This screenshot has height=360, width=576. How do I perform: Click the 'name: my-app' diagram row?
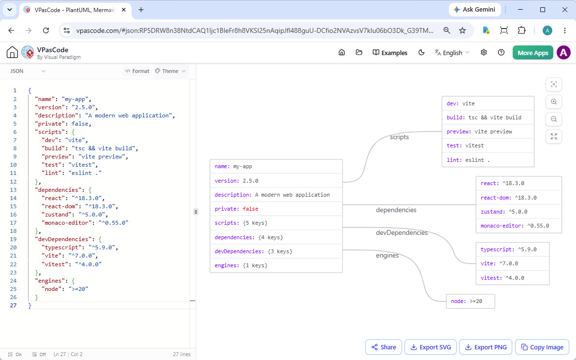tap(276, 166)
